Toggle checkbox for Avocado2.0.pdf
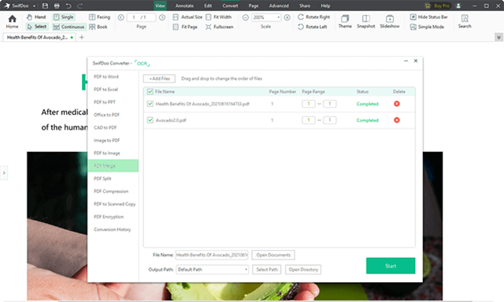 coord(150,120)
